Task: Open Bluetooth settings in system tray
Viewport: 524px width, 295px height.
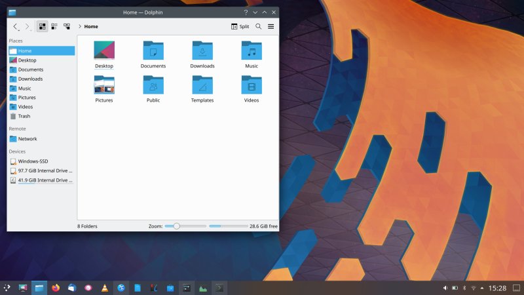Action: (464, 288)
